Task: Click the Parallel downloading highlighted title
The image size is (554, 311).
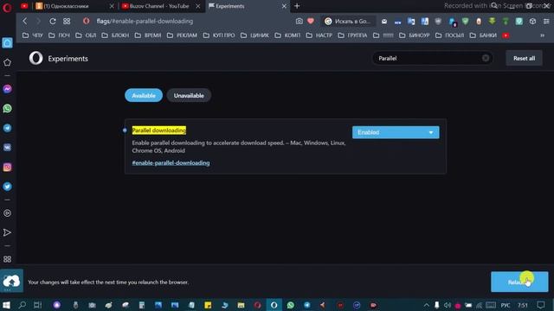Action: coord(158,130)
